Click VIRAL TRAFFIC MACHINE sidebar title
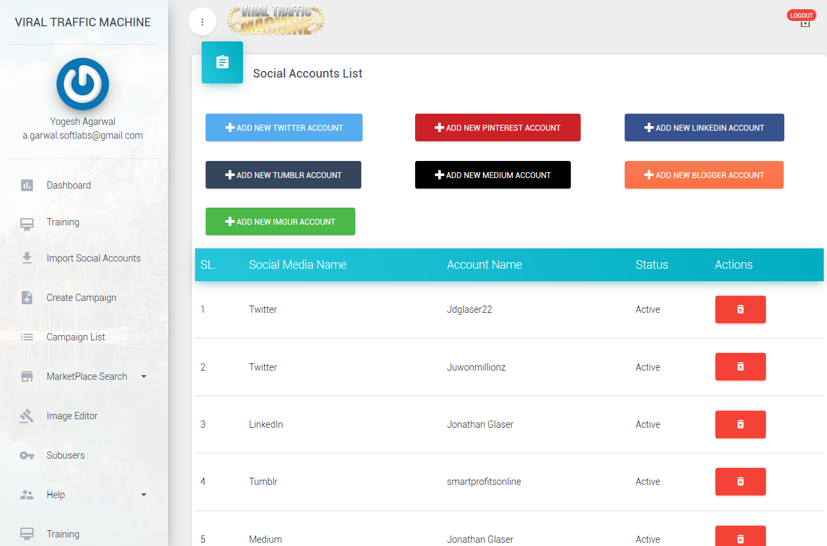827x546 pixels. click(x=83, y=22)
